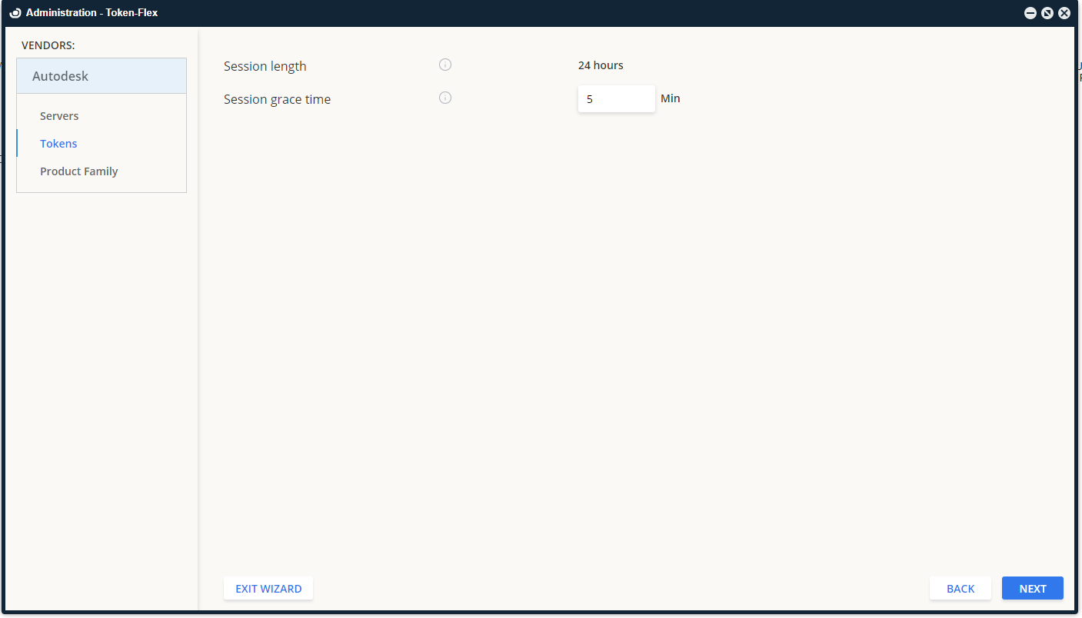Close the Administration - Token-Flex window

point(1064,13)
